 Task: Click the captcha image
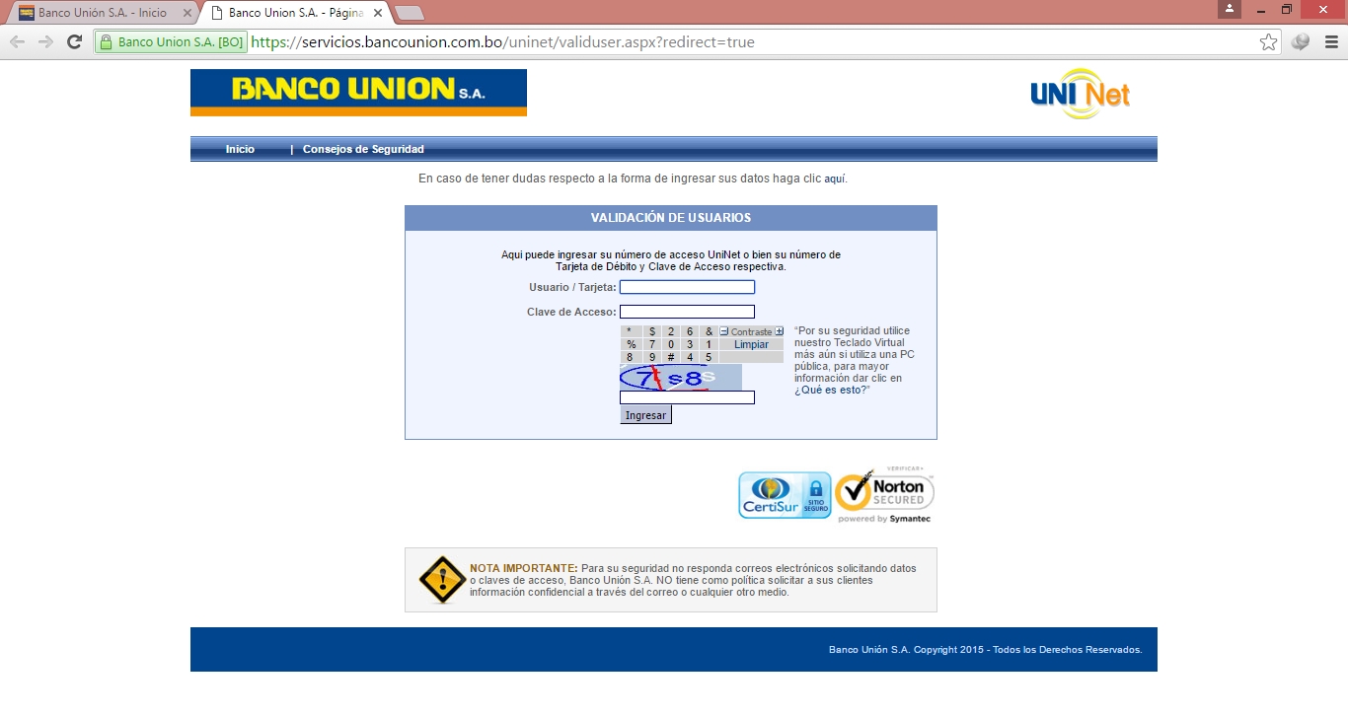(x=681, y=377)
